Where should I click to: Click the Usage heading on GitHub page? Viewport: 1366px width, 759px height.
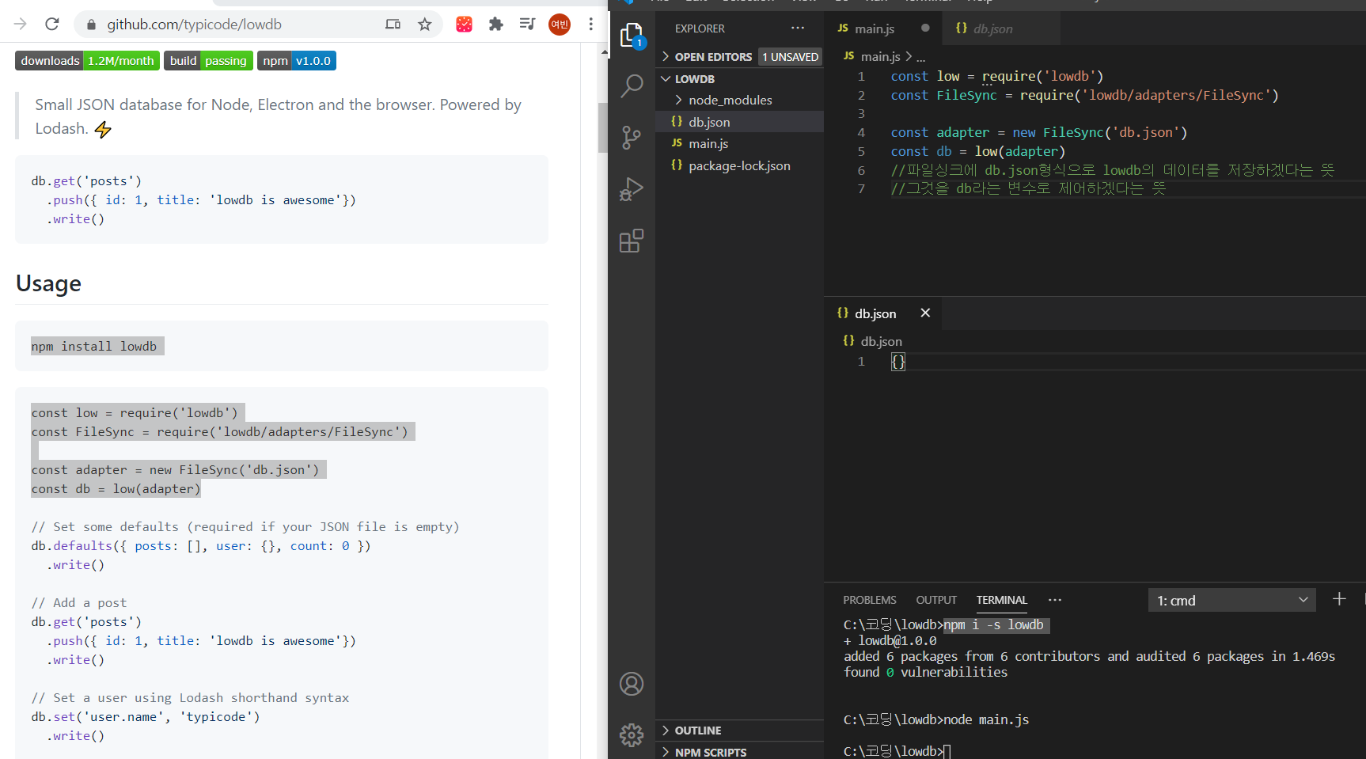click(48, 283)
